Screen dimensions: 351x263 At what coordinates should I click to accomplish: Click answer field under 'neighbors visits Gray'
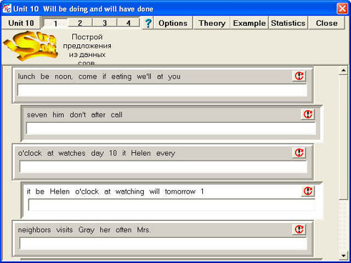coord(163,243)
